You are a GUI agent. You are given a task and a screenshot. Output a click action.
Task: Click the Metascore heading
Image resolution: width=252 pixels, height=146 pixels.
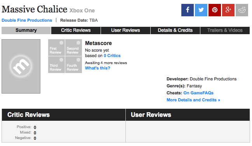[98, 43]
